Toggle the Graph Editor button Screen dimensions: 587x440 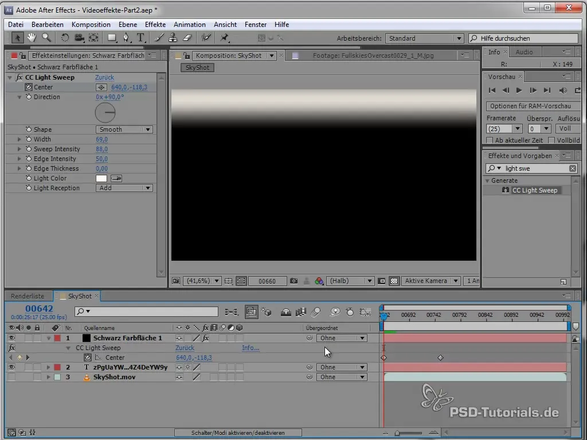365,312
